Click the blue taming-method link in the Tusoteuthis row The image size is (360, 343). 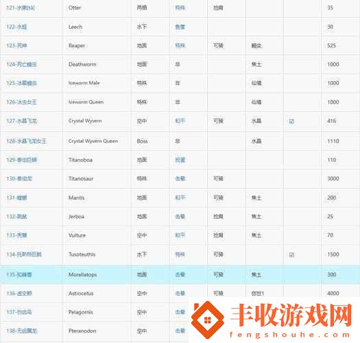180,255
